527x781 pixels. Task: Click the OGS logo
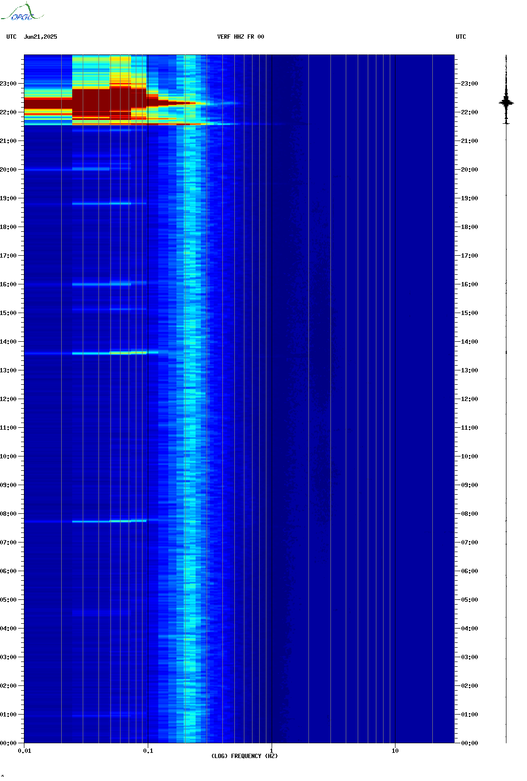click(22, 12)
